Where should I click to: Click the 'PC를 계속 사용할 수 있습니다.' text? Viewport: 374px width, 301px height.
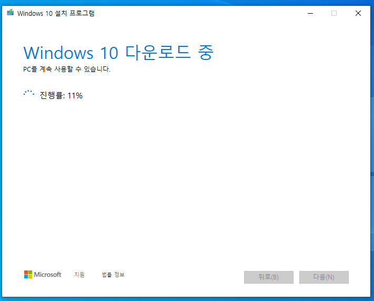[67, 69]
